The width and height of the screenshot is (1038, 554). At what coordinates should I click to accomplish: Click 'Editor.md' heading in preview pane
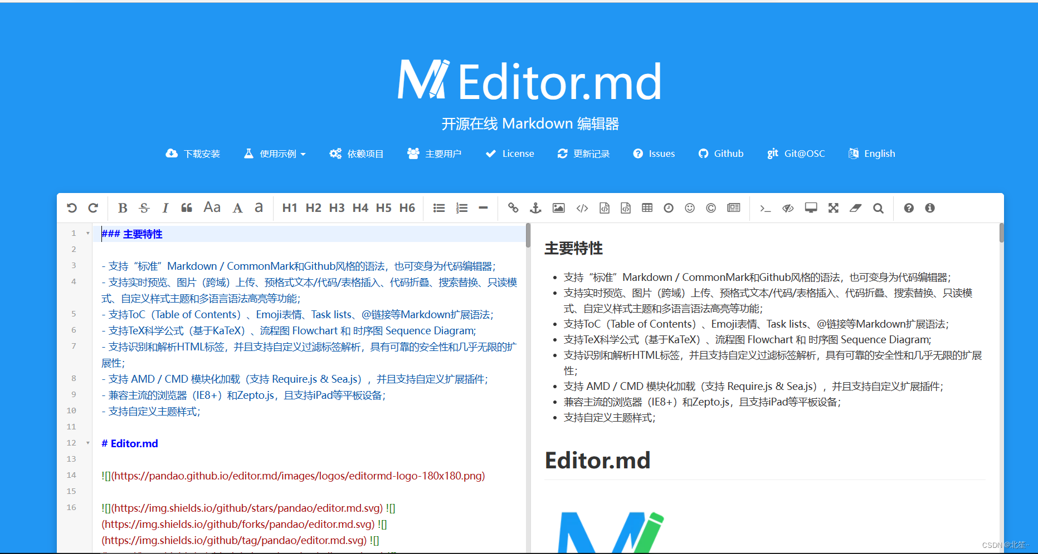[x=597, y=461]
